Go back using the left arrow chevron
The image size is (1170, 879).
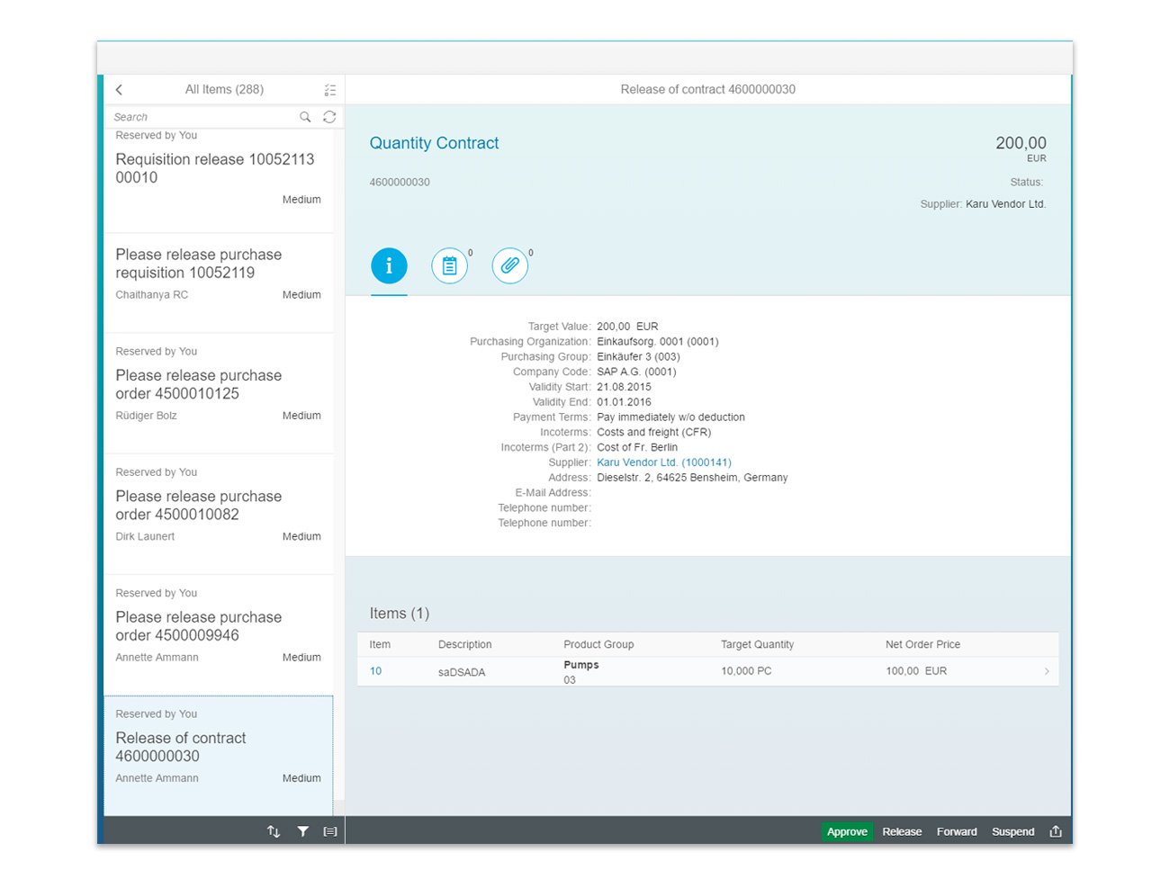pyautogui.click(x=118, y=89)
